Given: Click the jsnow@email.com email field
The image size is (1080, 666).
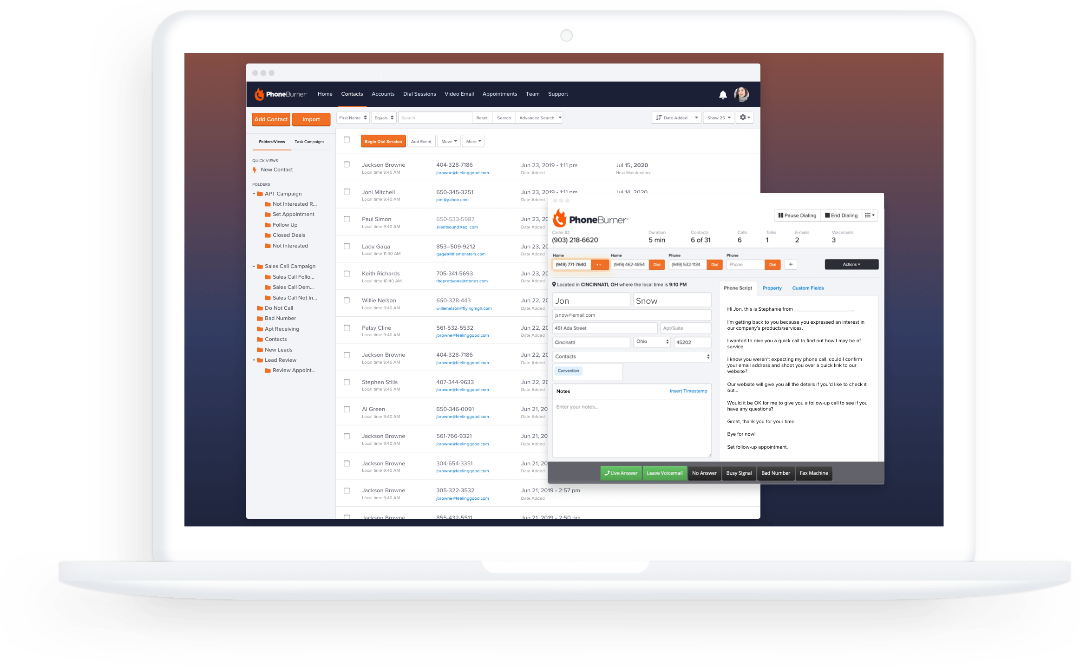Looking at the screenshot, I should (x=632, y=315).
